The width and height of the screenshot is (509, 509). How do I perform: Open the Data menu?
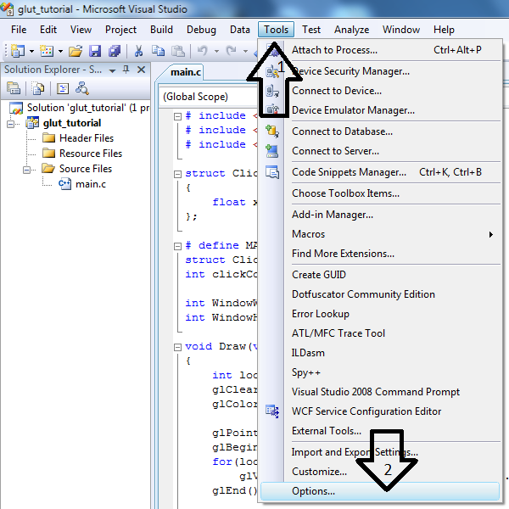(x=240, y=30)
